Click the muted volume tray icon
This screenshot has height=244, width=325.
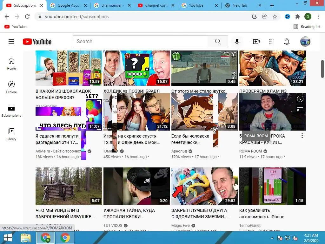click(x=295, y=238)
